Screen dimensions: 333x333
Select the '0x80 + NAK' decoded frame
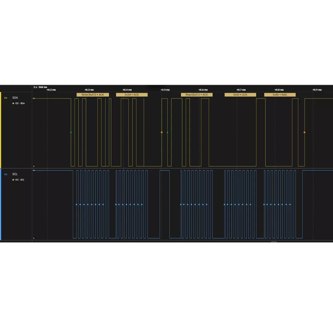[280, 95]
